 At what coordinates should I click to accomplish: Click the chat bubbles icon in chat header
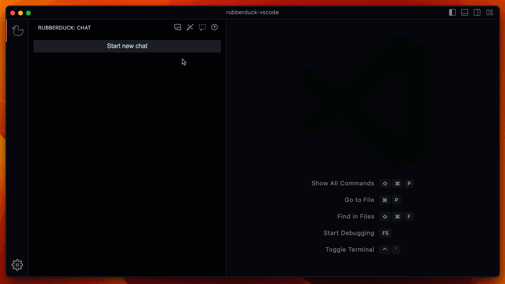pyautogui.click(x=178, y=28)
